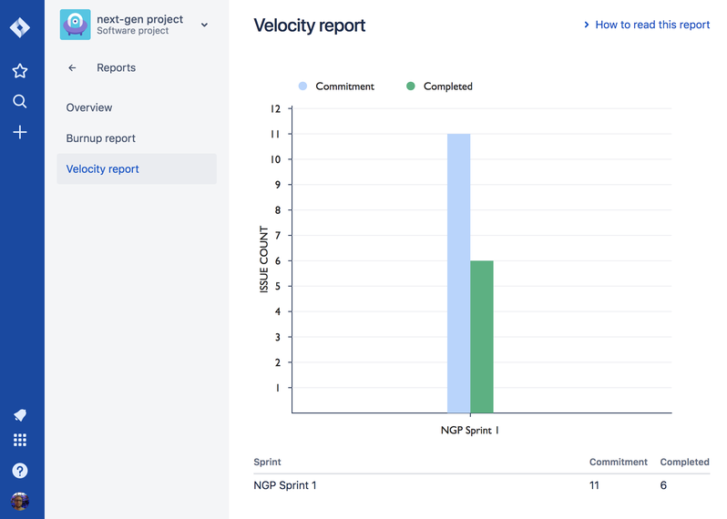The image size is (727, 519).
Task: Open the search magnifier icon
Action: (x=19, y=101)
